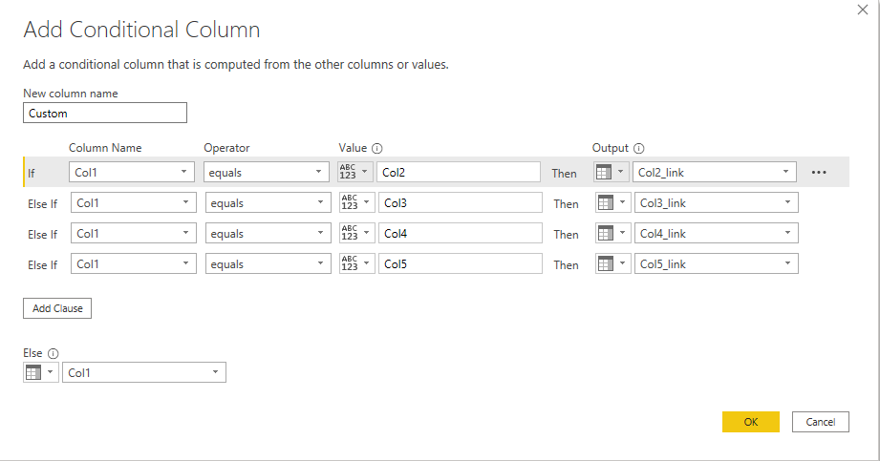Click the Operator header label

coord(226,148)
